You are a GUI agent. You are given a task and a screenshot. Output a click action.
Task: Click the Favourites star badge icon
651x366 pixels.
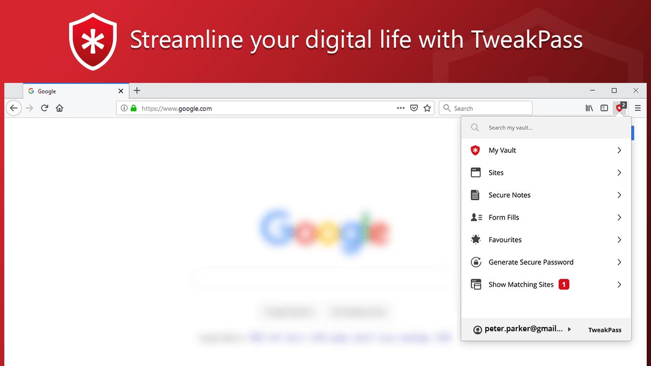pyautogui.click(x=476, y=240)
